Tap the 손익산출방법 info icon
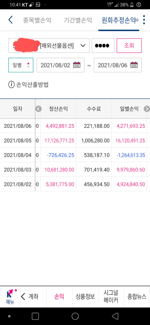 (x=11, y=85)
